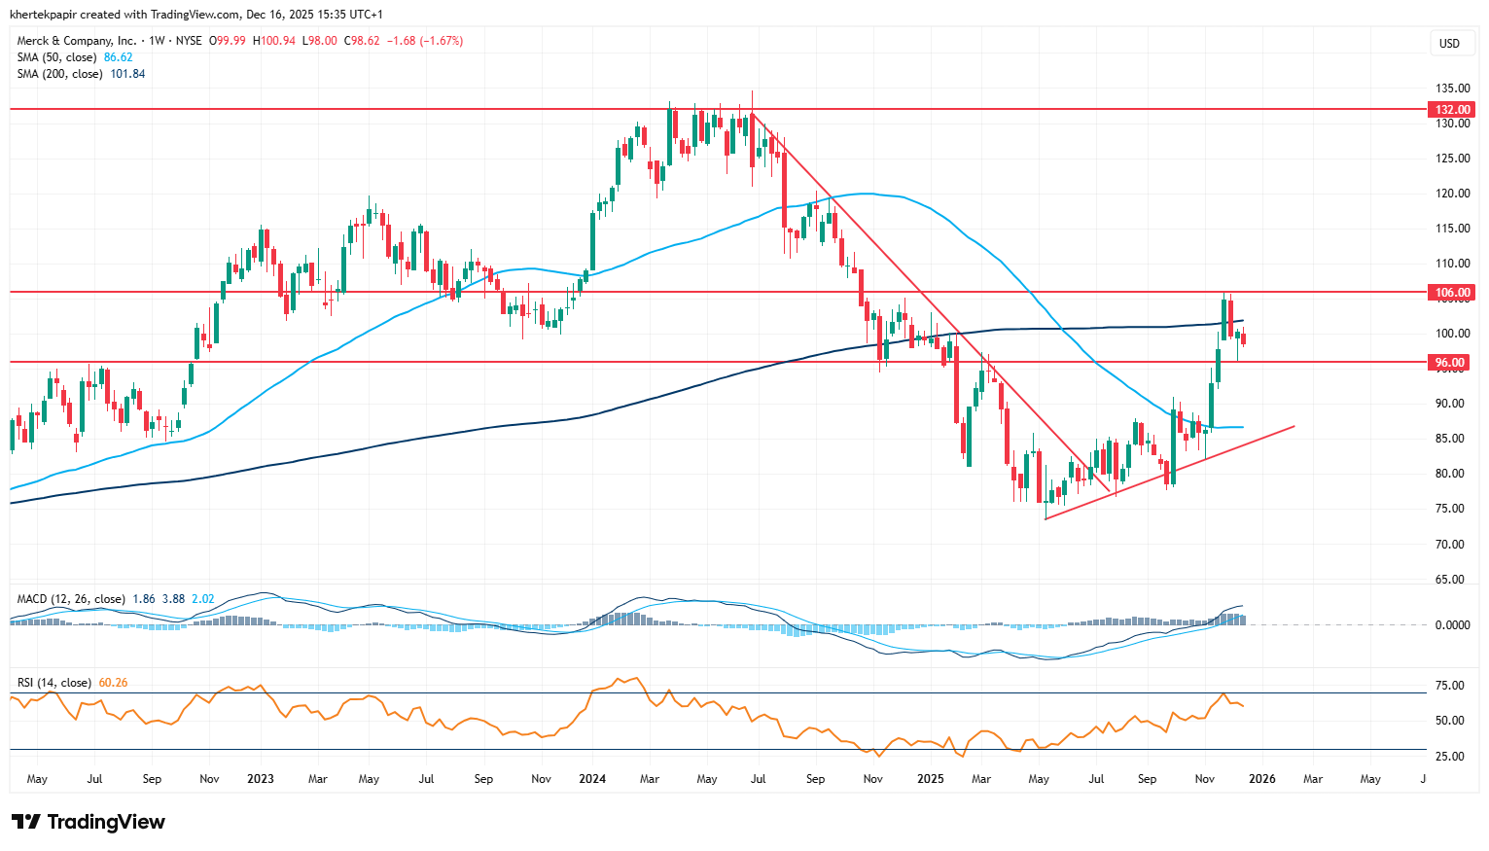Click the SMA 200 value 101.84

point(128,74)
